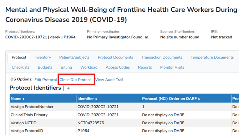Select the Access Codes tab
This screenshot has height=135, width=239.
tap(118, 67)
